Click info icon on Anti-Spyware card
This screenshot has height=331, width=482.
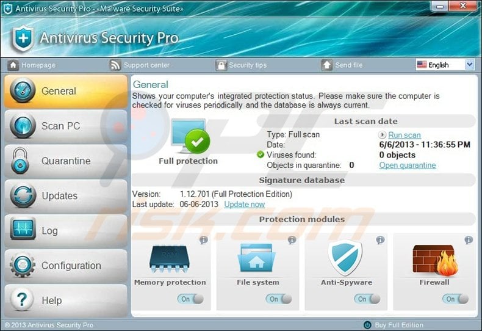coord(380,239)
